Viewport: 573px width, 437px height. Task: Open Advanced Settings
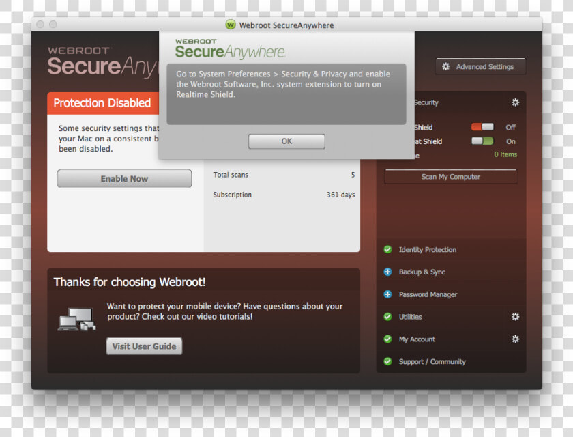point(480,66)
